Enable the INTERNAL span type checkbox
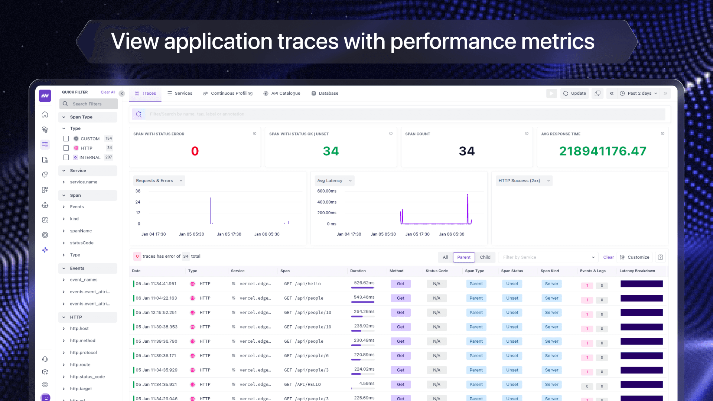The width and height of the screenshot is (713, 401). [x=66, y=157]
